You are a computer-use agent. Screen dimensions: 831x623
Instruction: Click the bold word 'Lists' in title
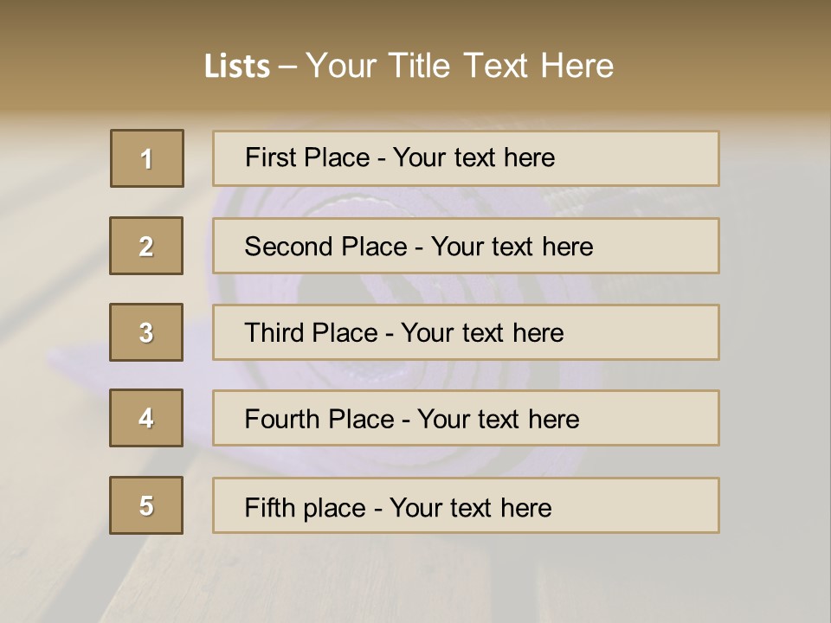coord(236,66)
